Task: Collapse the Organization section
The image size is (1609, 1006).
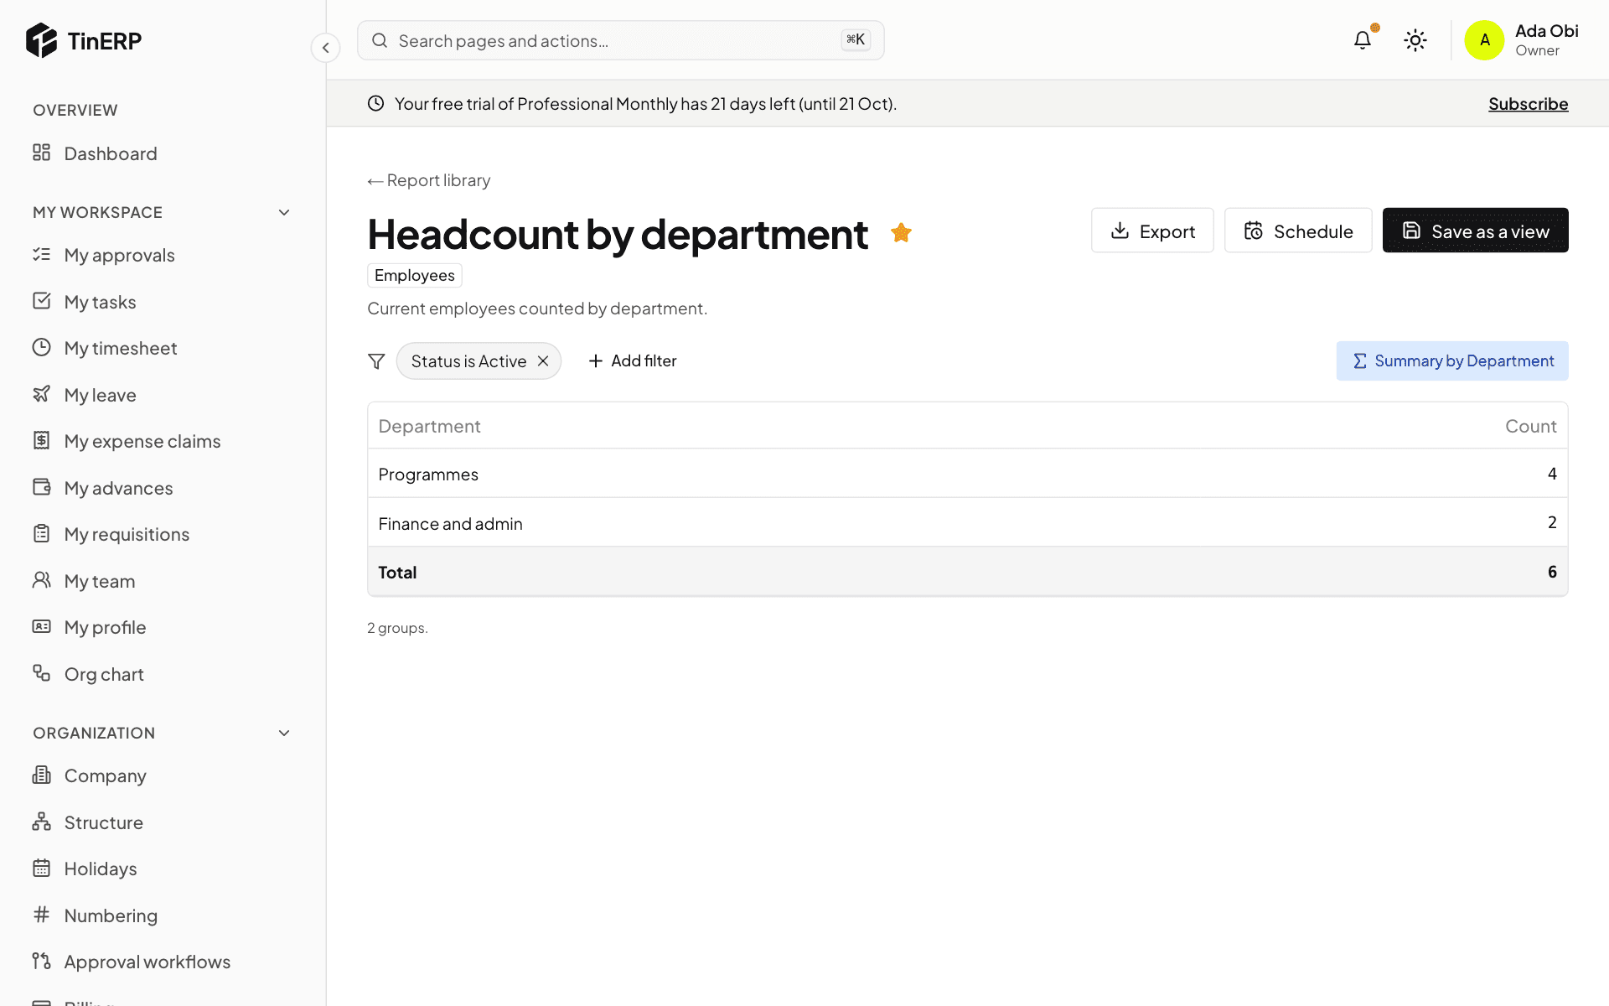Action: coord(284,734)
